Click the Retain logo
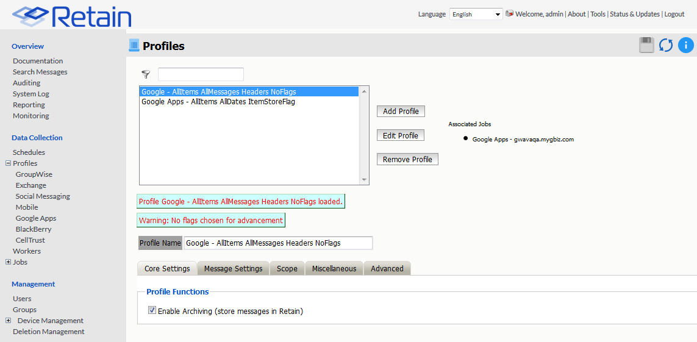The width and height of the screenshot is (697, 342). point(72,16)
